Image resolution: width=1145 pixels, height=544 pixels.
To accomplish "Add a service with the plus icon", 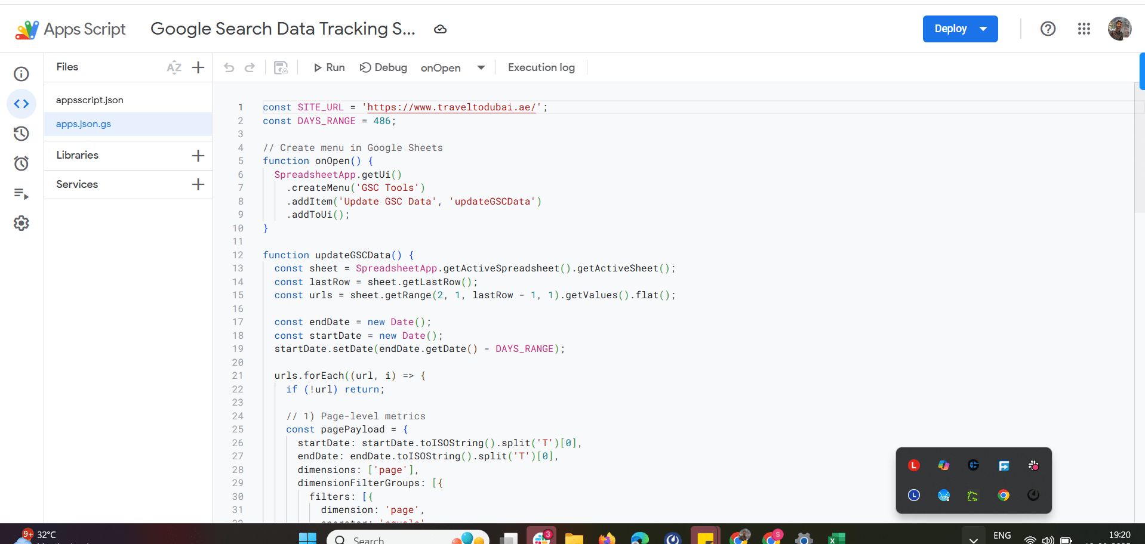I will [x=198, y=184].
